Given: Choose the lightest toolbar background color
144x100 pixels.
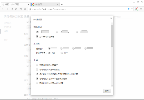Looking at the screenshot, I should pos(49,48).
